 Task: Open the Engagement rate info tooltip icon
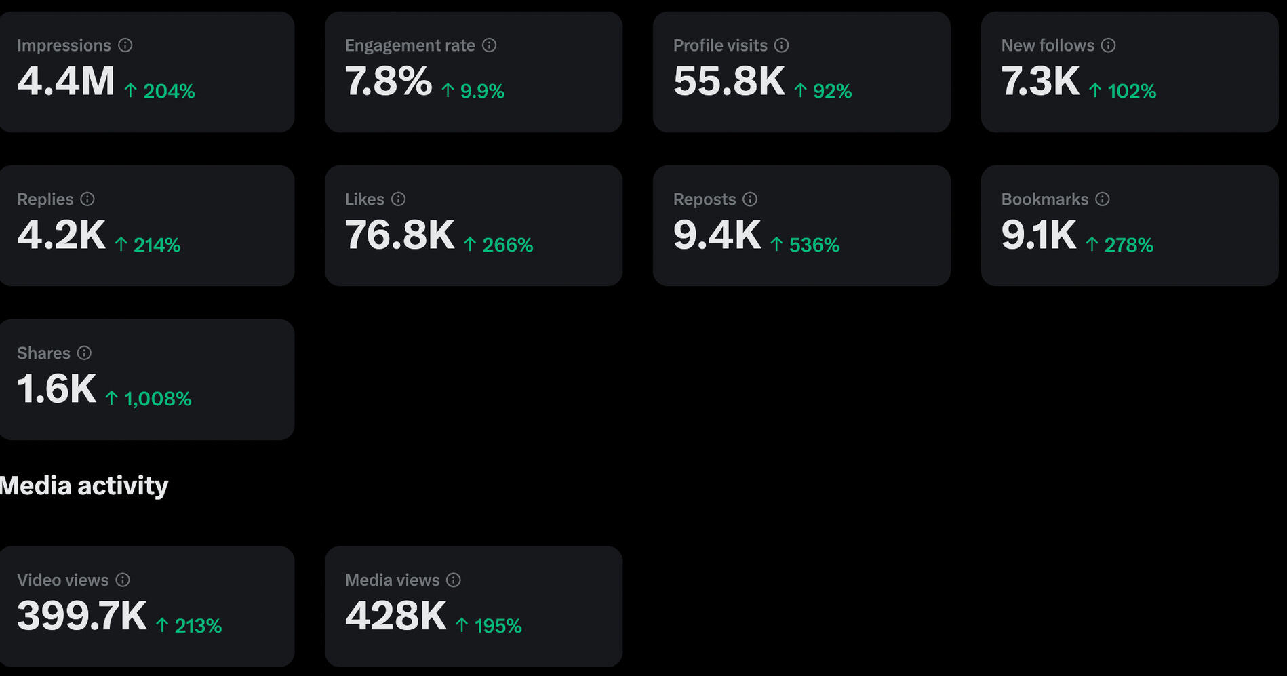(x=490, y=45)
